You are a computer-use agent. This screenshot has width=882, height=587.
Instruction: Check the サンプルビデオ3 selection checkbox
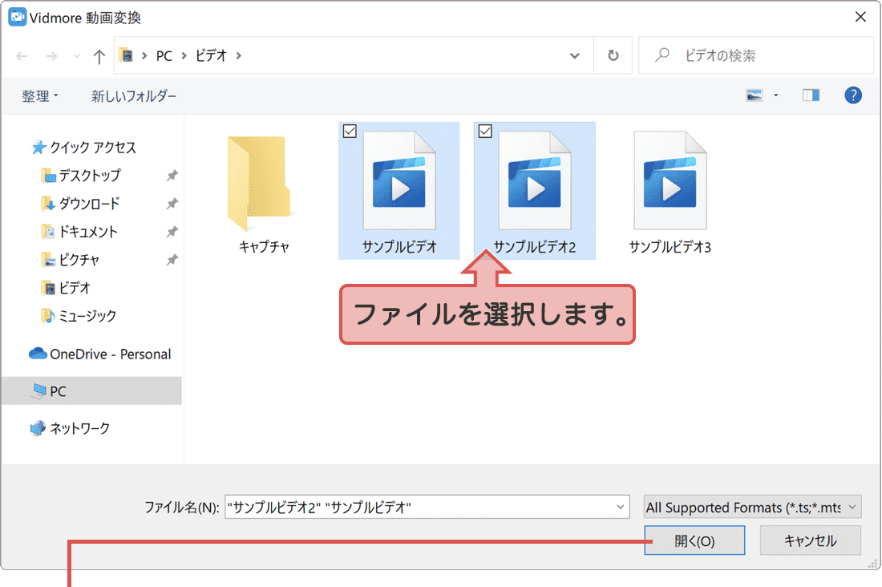(x=621, y=132)
